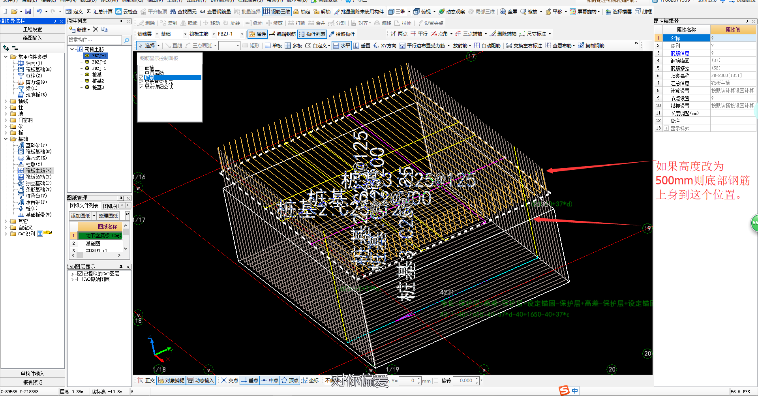Image resolution: width=758 pixels, height=396 pixels.
Task: Open 单构件输入 module
Action: tap(32, 373)
